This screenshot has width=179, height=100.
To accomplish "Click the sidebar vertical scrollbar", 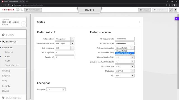I will click(x=30, y=56).
